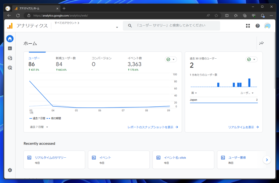This screenshot has height=183, width=279.
Task: Open レポートのスナップショットを表示 link
Action: [153, 127]
